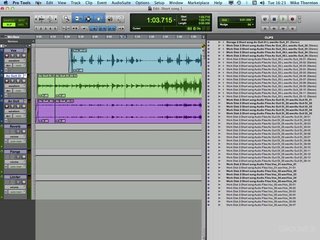Toggle Tab to Transients icon
Image resolution: width=320 pixels, height=240 pixels.
[x=75, y=28]
